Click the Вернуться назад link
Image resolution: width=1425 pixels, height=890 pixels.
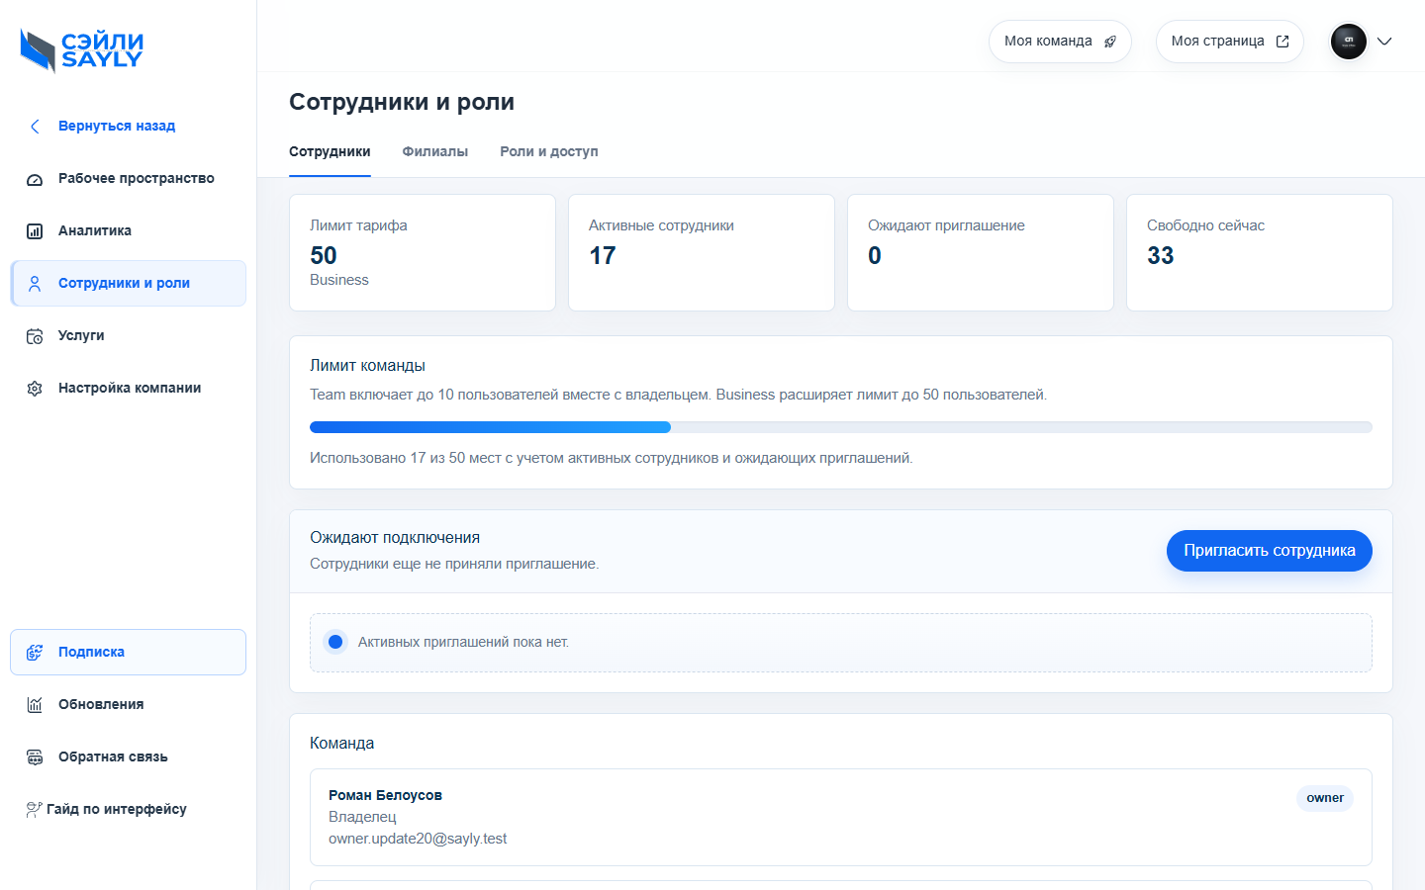(x=117, y=127)
